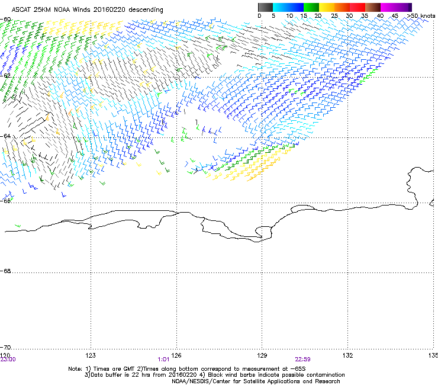This screenshot has height=385, width=438.
Task: Click the latitude label '-60'
Action: pos(5,20)
